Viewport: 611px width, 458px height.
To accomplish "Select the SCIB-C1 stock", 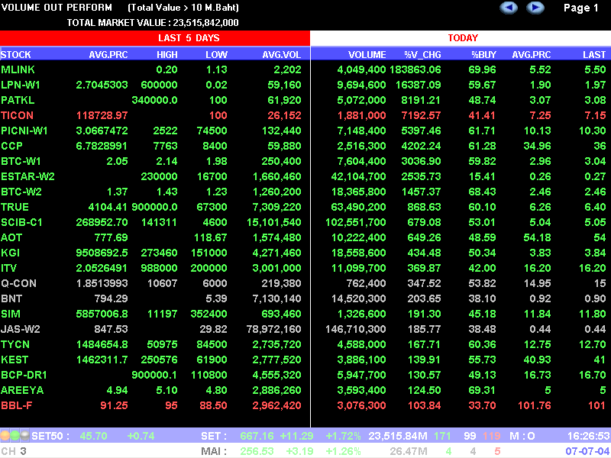I will click(21, 222).
